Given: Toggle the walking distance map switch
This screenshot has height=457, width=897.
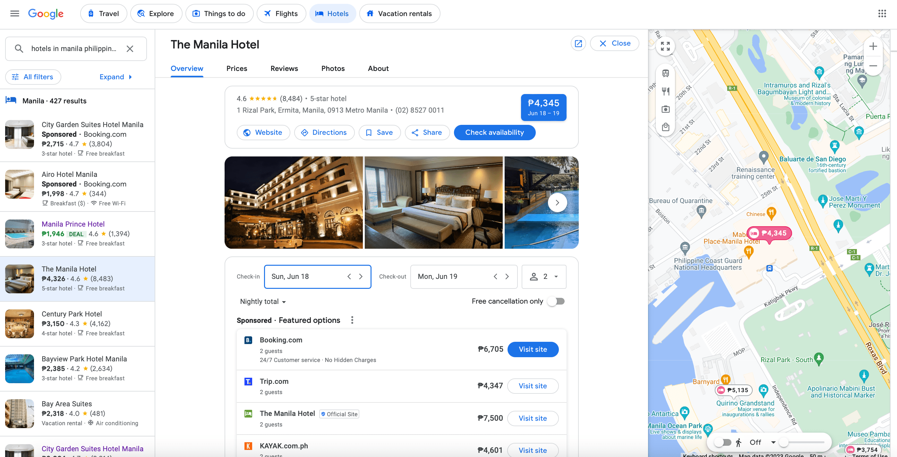Looking at the screenshot, I should click(x=722, y=442).
